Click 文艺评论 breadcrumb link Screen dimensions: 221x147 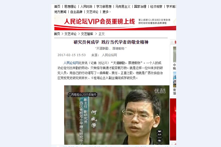click(x=70, y=34)
